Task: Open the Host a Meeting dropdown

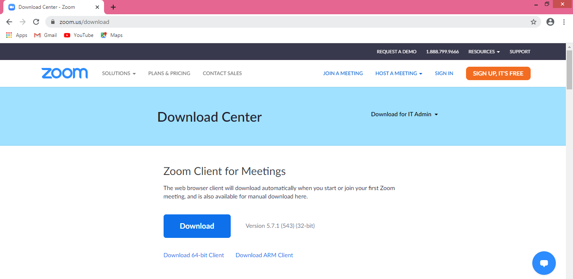Action: coord(398,73)
